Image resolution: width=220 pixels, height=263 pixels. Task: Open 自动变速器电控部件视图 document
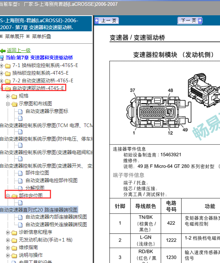point(51,180)
